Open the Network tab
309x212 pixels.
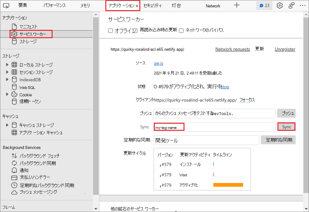click(x=213, y=5)
